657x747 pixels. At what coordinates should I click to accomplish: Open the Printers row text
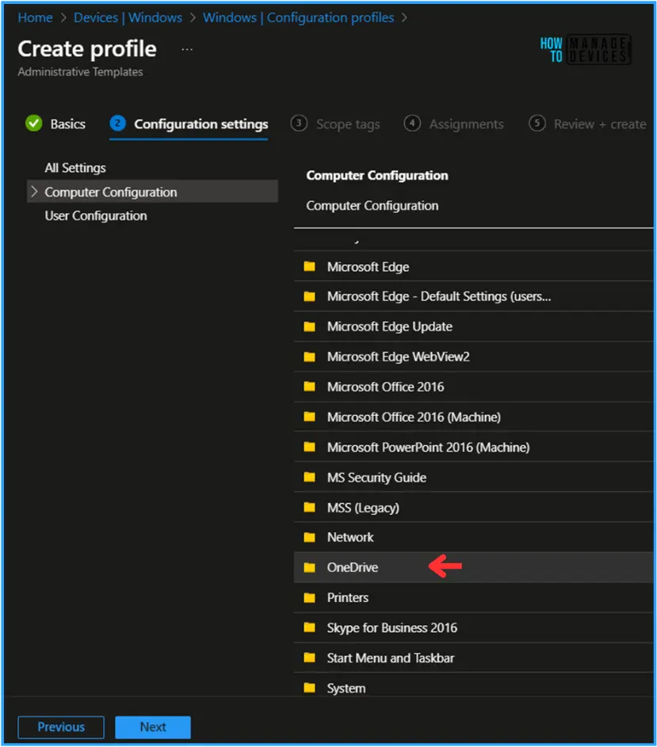tap(348, 597)
